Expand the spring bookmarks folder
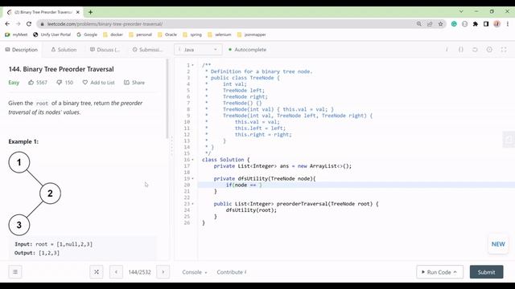Screen dimensions: 515x289 (192, 35)
